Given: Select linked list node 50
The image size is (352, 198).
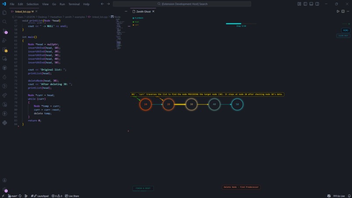Looking at the screenshot, I should [x=237, y=104].
